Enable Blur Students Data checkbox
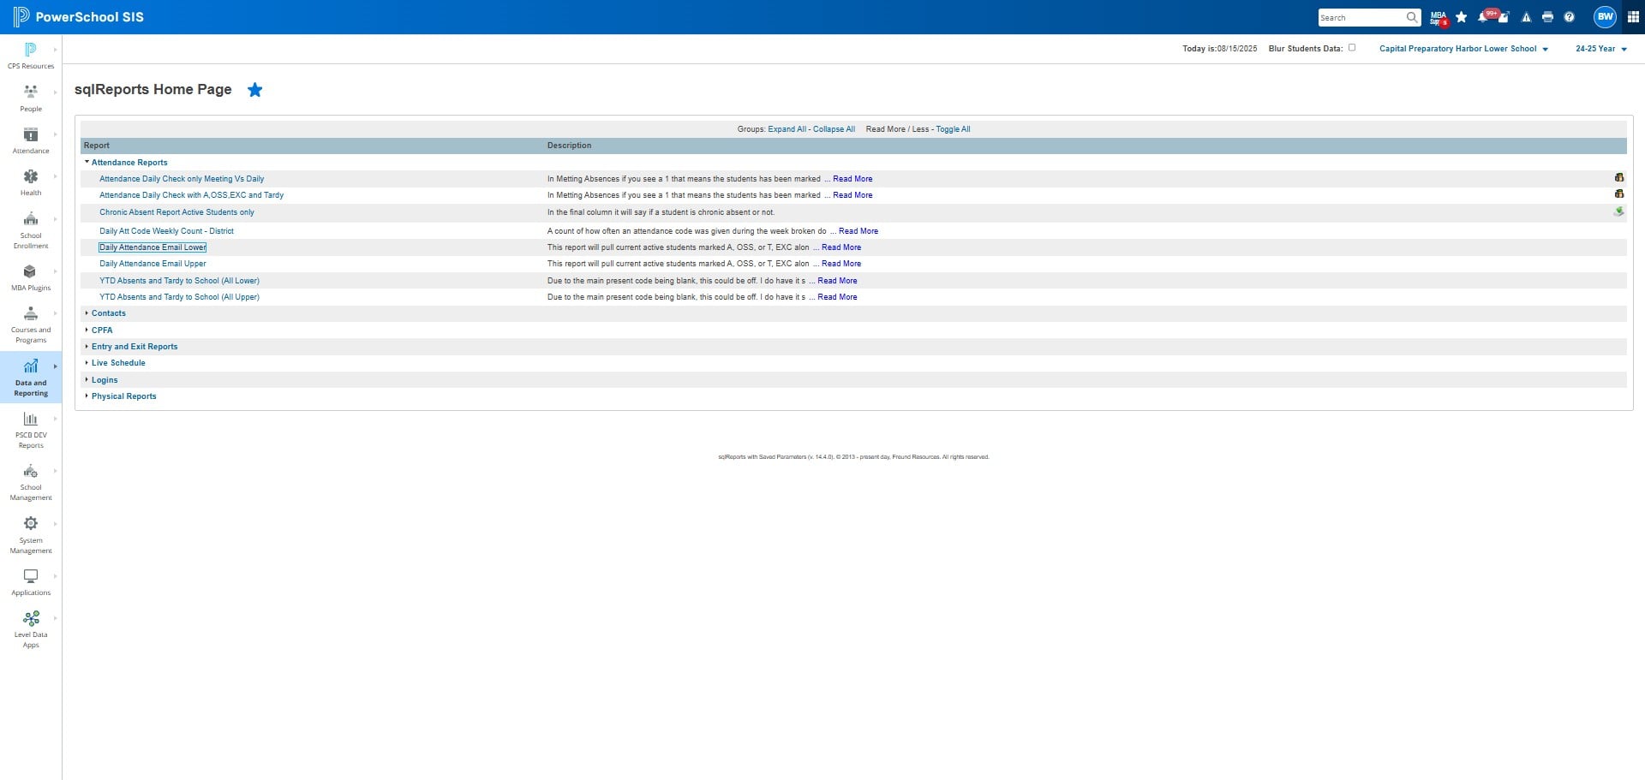 [x=1352, y=48]
